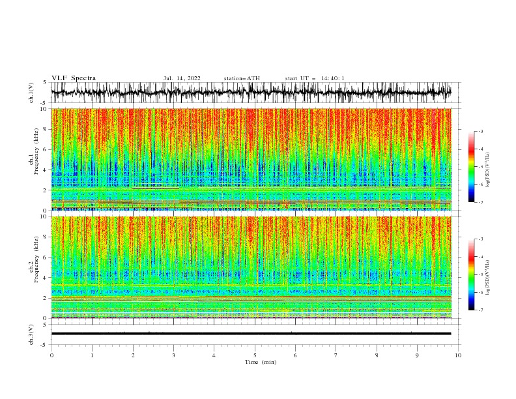
Task: Click time axis tick label "8"
Action: click(377, 355)
